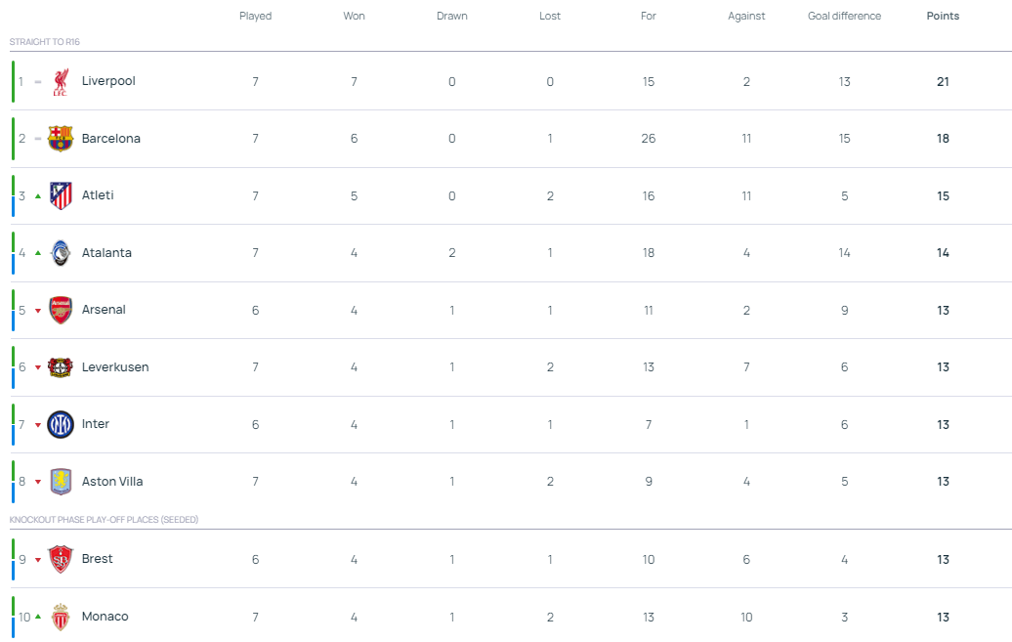The width and height of the screenshot is (1012, 642).
Task: Click the Monaco club crest
Action: 61,617
